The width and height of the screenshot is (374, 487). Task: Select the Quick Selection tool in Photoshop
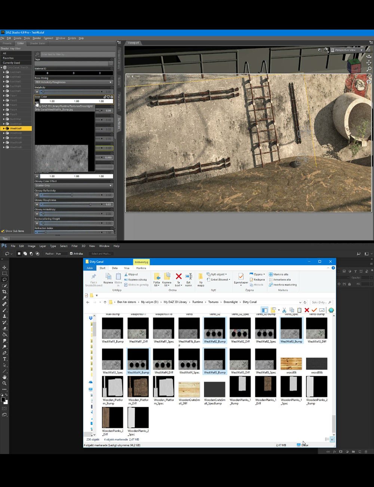4,286
